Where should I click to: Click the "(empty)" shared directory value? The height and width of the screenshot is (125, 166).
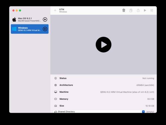coord(150,112)
